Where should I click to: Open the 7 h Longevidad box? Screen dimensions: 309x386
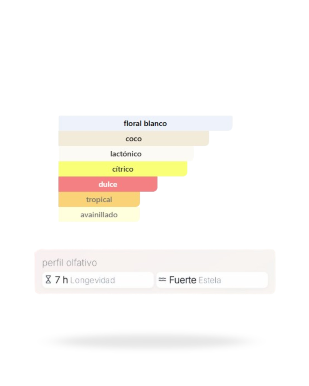pos(98,280)
